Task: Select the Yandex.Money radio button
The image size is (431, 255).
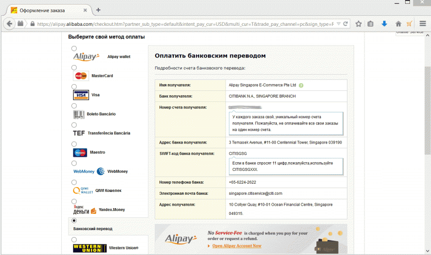Action: point(74,201)
